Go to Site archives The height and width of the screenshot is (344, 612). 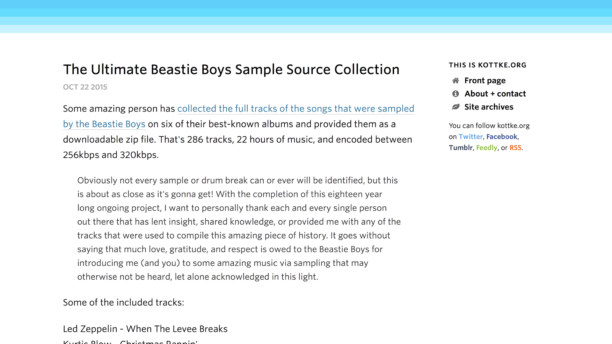489,107
